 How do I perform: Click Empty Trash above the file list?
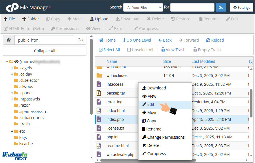[207, 50]
